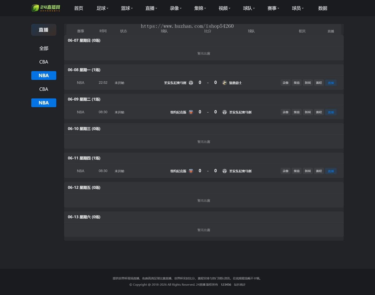
Task: Open the 数据 nav item
Action: click(x=323, y=8)
